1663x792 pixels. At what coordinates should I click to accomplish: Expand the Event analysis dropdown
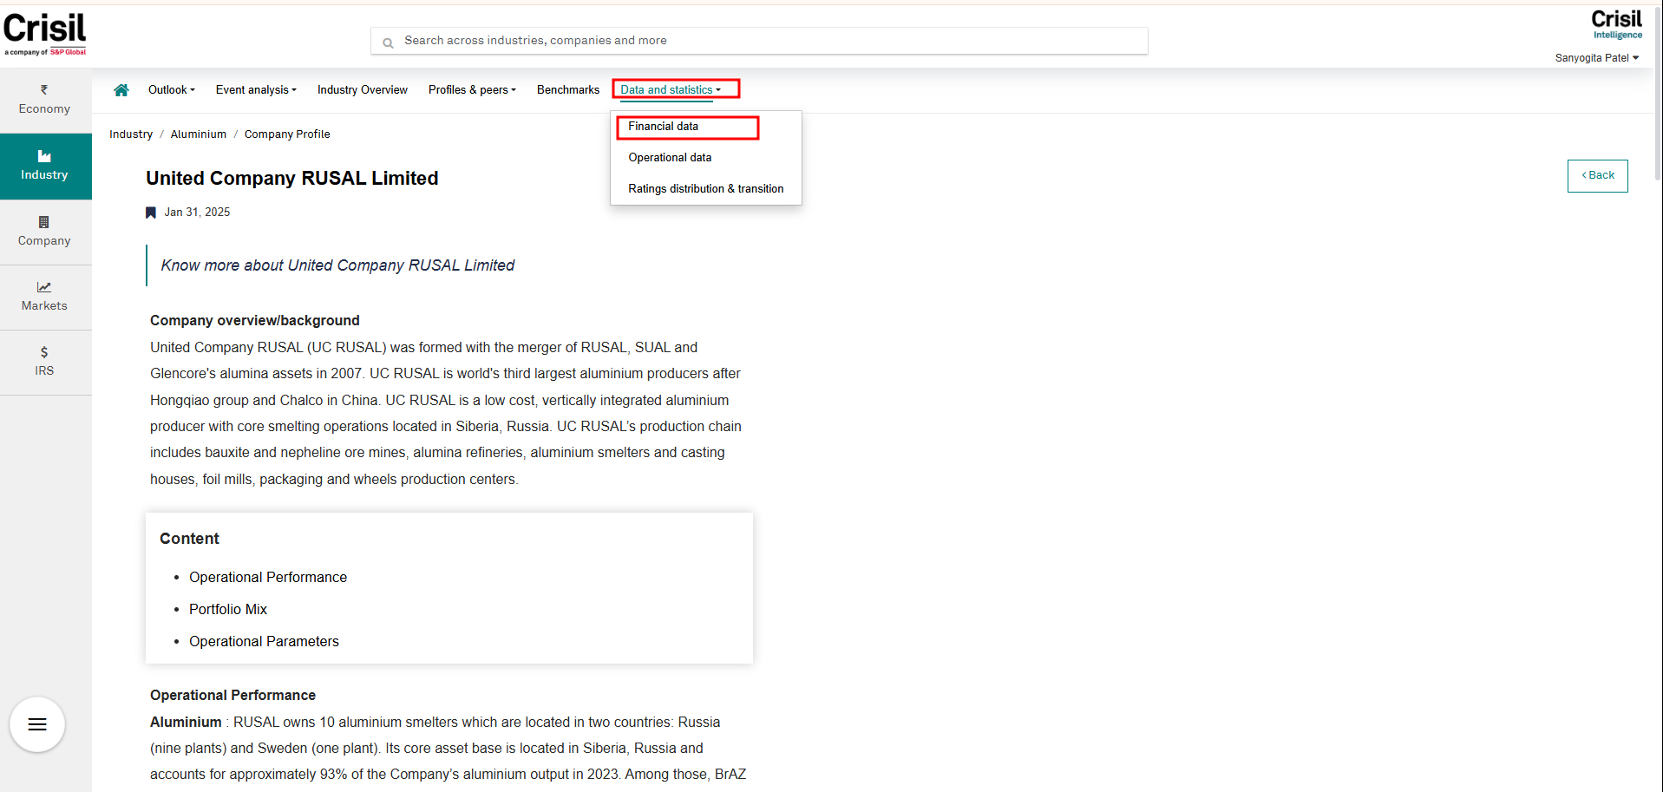click(256, 90)
